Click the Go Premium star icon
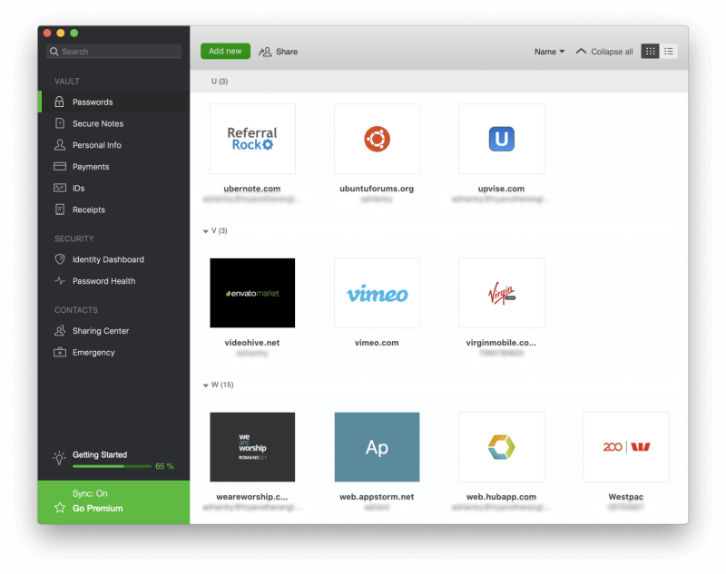Viewport: 726px width, 574px height. (x=60, y=508)
